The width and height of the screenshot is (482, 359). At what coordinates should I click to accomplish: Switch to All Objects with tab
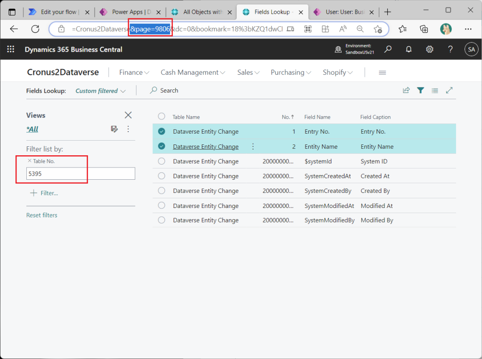click(202, 12)
